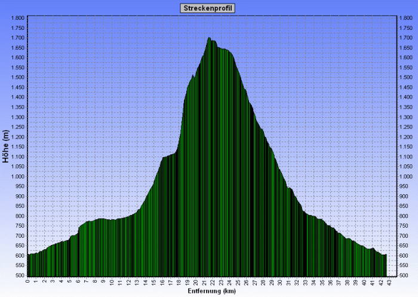Screen dimensions: 418x297
Task: Select the 10 km distance tick label
Action: (111, 282)
